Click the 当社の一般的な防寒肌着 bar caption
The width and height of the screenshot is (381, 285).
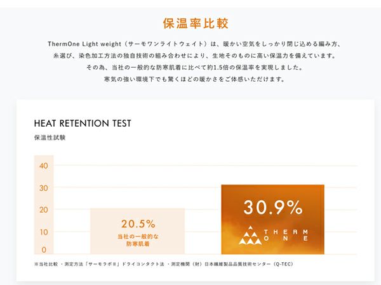138,239
